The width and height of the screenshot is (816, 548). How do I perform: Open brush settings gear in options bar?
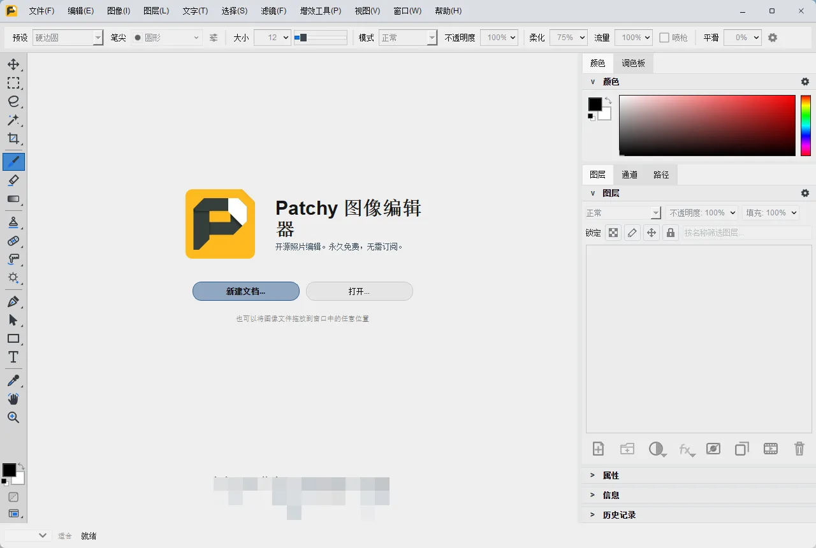[773, 38]
